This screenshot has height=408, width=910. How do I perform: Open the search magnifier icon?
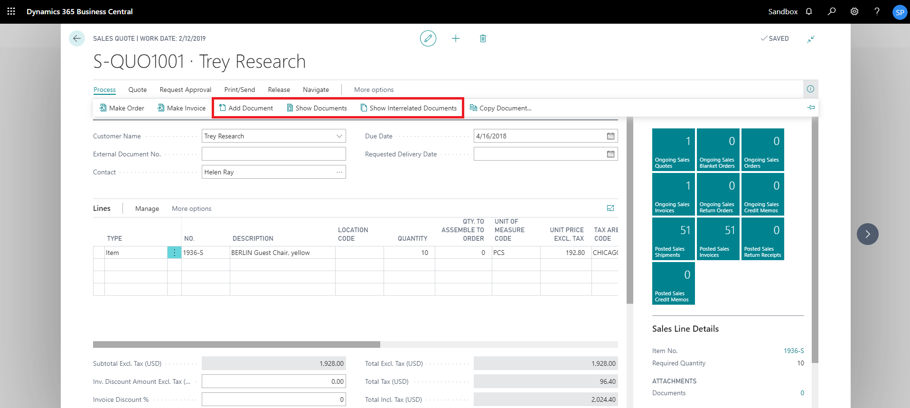coord(832,11)
